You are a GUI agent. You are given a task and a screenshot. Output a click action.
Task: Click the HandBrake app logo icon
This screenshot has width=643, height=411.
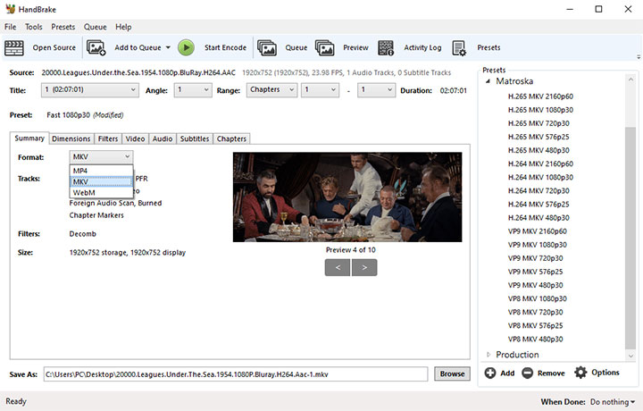[x=10, y=9]
